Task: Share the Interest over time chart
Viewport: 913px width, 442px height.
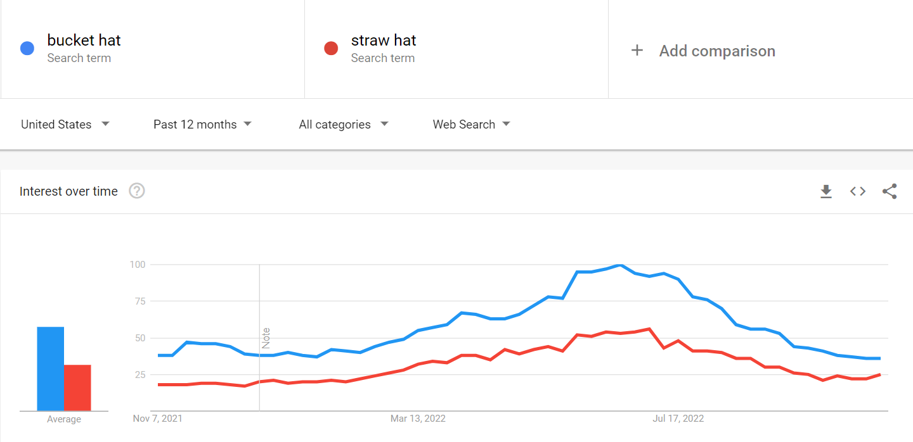Action: [x=890, y=191]
